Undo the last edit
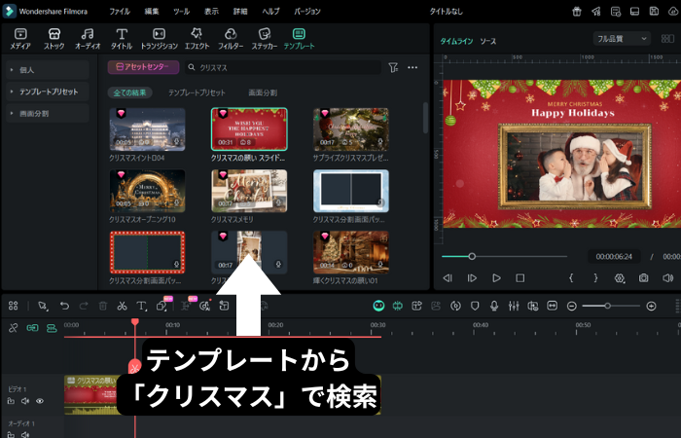 pyautogui.click(x=64, y=306)
